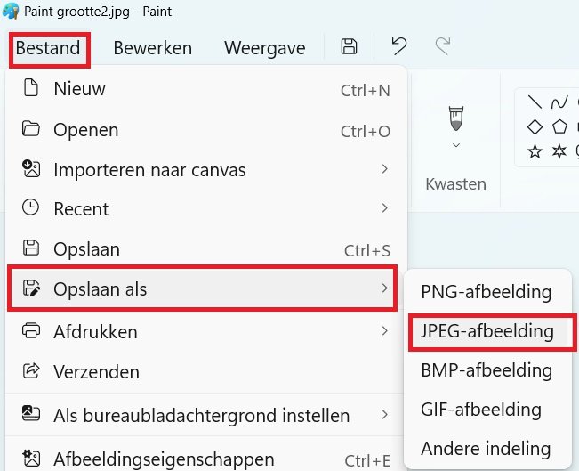The image size is (579, 471).
Task: Select the six-point star shape
Action: click(x=559, y=151)
